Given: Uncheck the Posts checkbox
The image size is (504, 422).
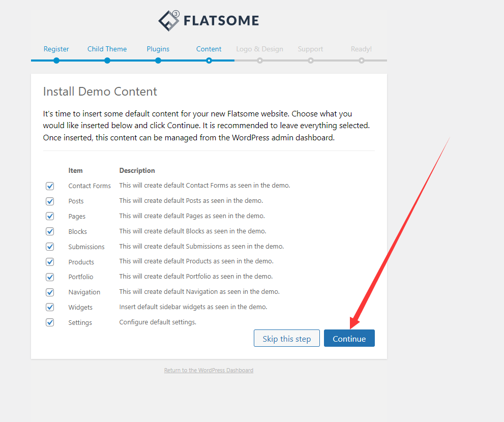Looking at the screenshot, I should (x=50, y=201).
